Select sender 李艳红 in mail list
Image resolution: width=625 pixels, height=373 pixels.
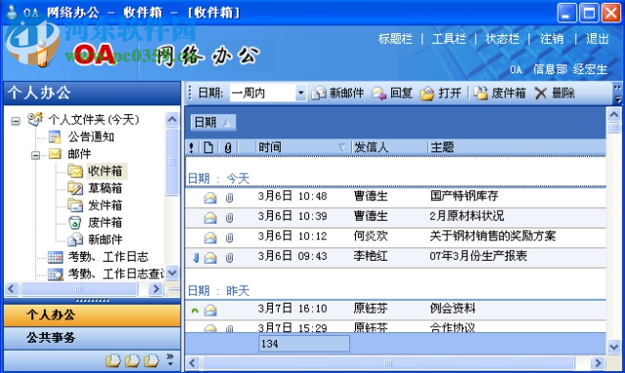point(371,256)
